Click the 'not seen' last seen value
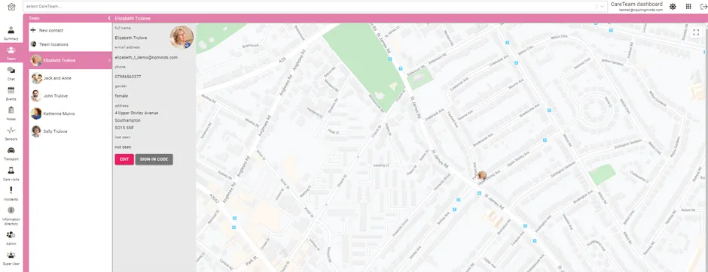The height and width of the screenshot is (272, 708). 122,147
